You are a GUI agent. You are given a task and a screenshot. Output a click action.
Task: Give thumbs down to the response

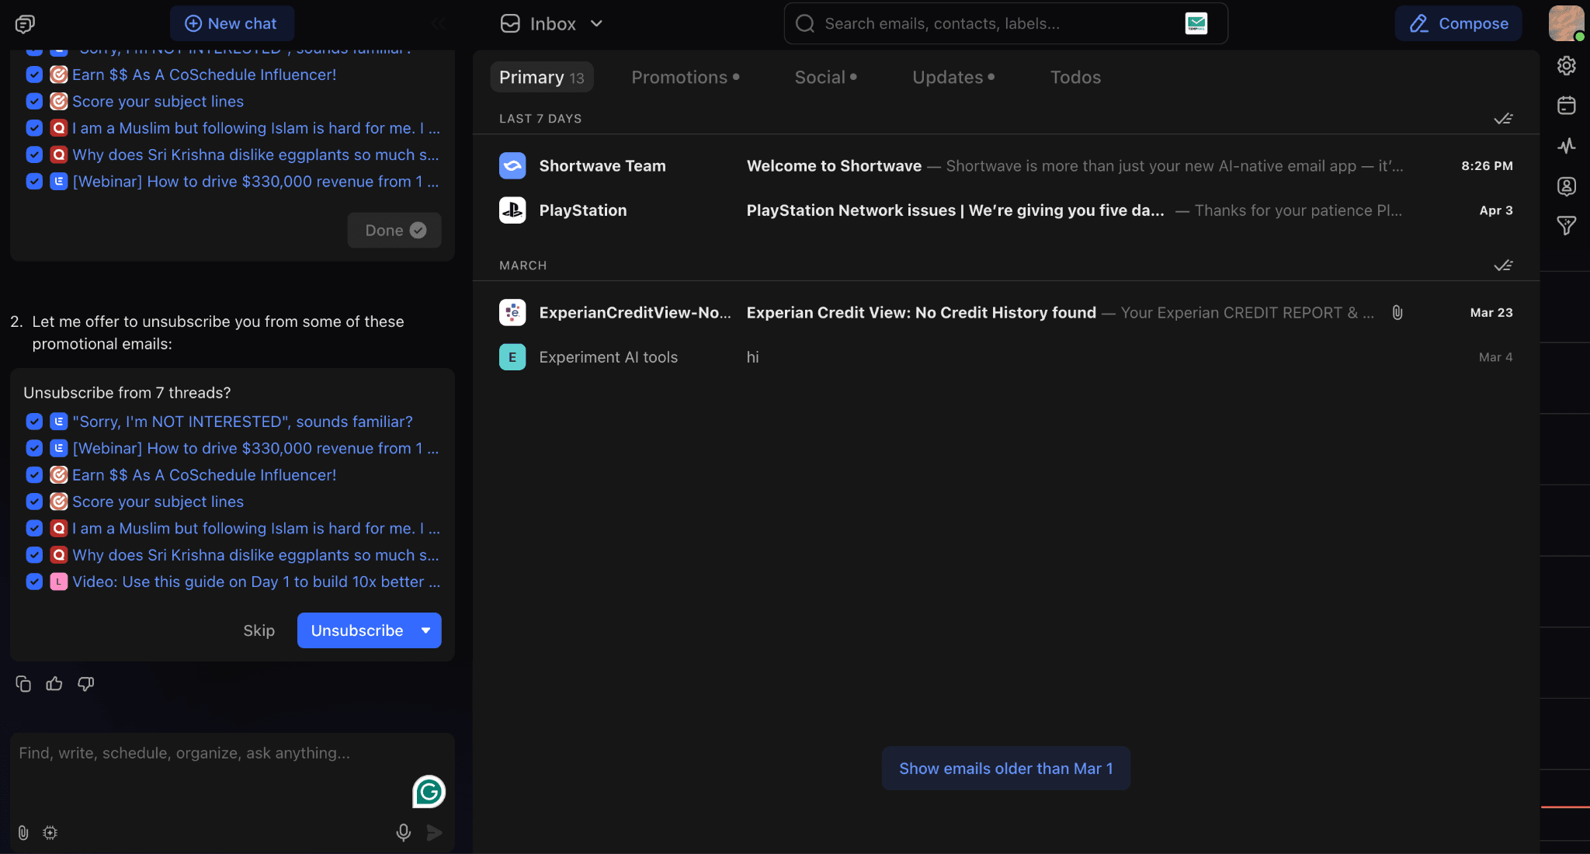(85, 683)
